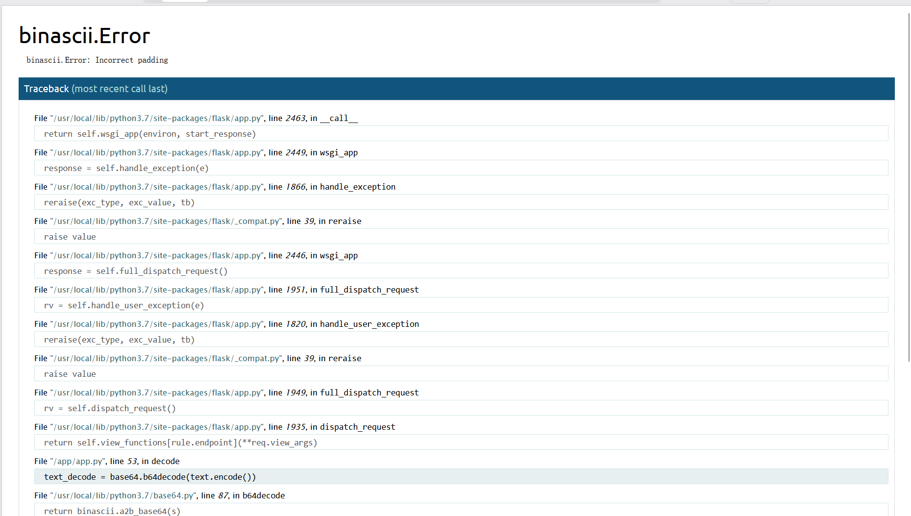Click the 'binascii.Error: Incorrect padding' message text
The width and height of the screenshot is (911, 516).
97,60
